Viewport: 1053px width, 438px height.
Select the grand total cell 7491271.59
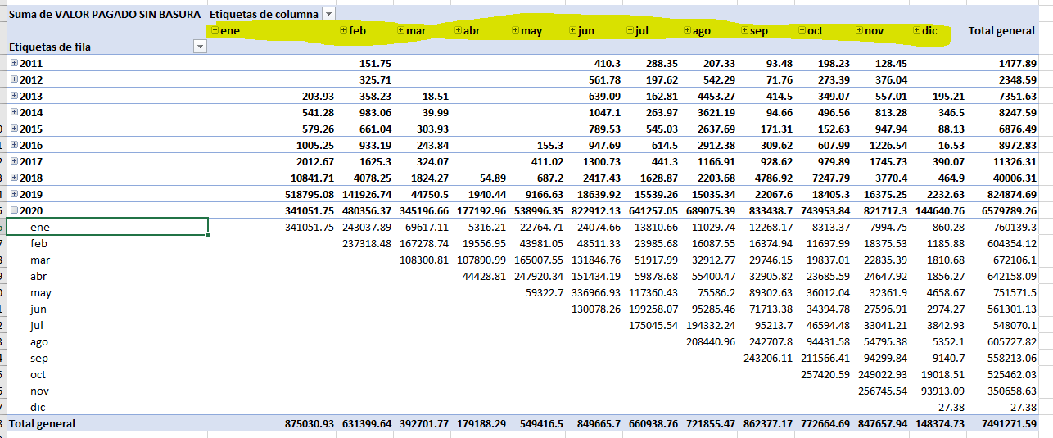(1008, 423)
